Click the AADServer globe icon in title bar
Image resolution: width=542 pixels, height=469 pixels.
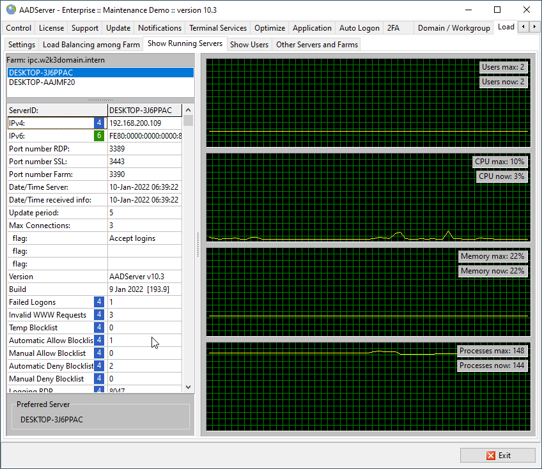pyautogui.click(x=11, y=10)
